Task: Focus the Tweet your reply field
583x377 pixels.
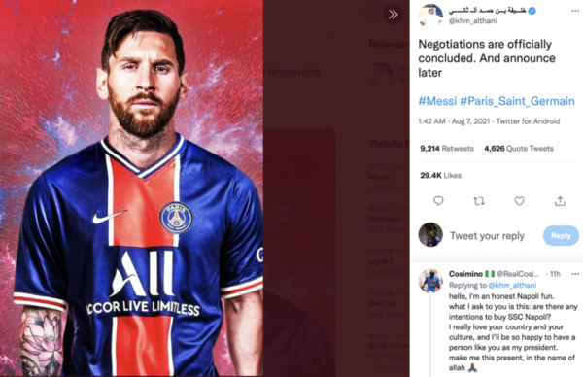Action: 487,236
